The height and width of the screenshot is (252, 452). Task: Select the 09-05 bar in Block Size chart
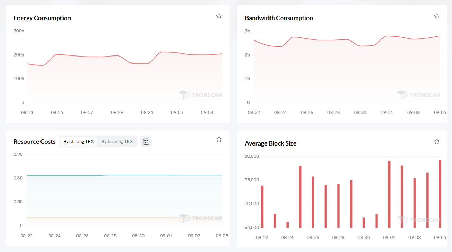tap(440, 194)
